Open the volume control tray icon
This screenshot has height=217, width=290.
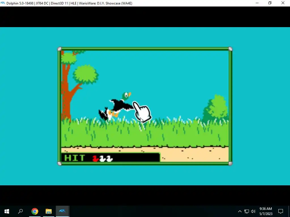253,211
